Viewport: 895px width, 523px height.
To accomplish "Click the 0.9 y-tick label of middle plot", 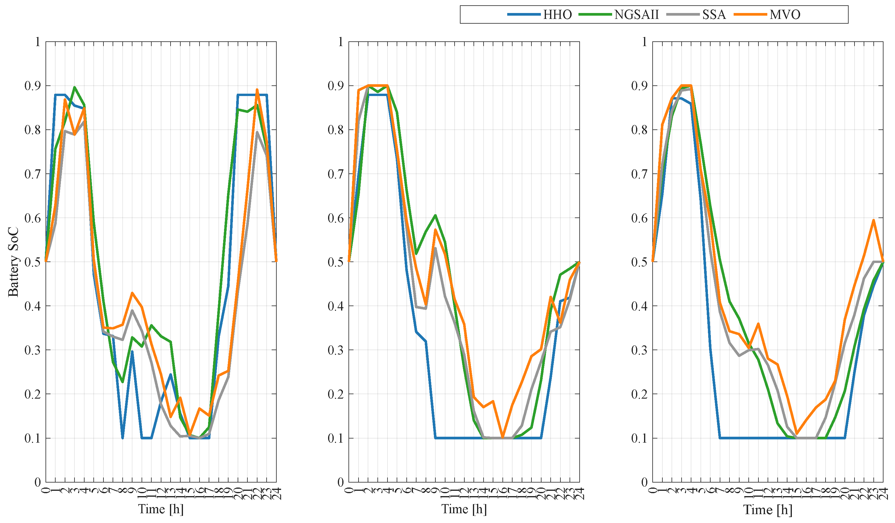I will pos(336,86).
